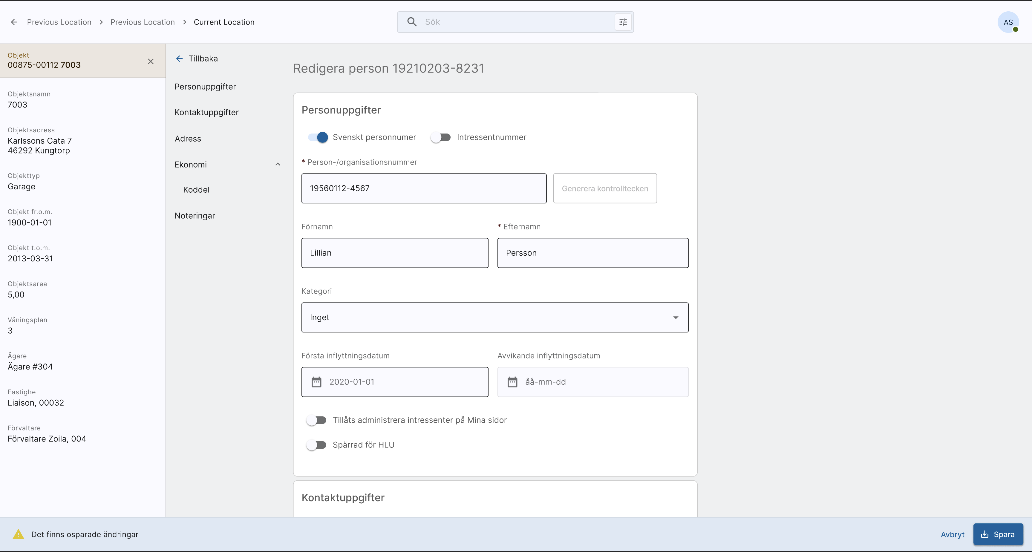Open Ekonomi navigation item
The width and height of the screenshot is (1032, 552).
click(x=191, y=164)
